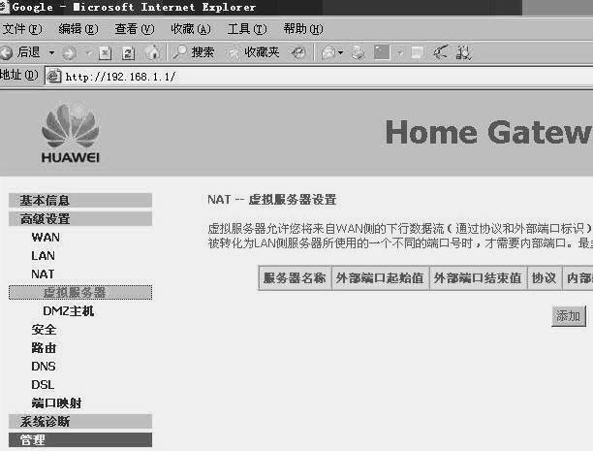
Task: Click the page icon in the address bar
Action: [53, 77]
